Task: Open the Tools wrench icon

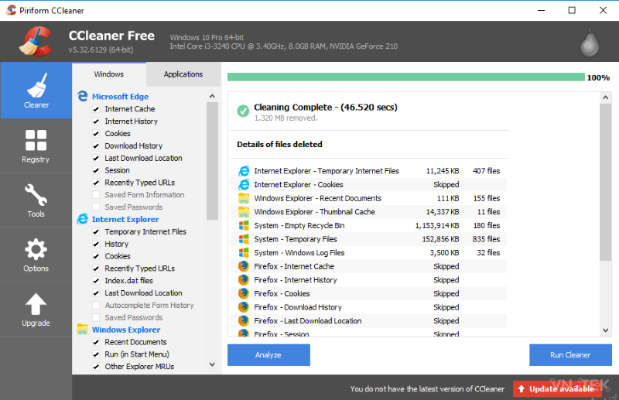Action: pyautogui.click(x=36, y=195)
